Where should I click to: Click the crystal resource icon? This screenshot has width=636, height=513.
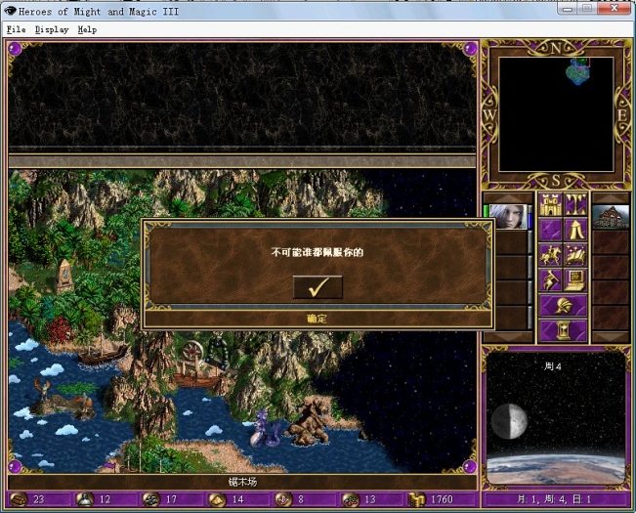pyautogui.click(x=283, y=499)
